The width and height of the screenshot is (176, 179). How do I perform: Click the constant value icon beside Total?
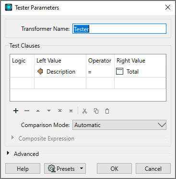(x=119, y=71)
